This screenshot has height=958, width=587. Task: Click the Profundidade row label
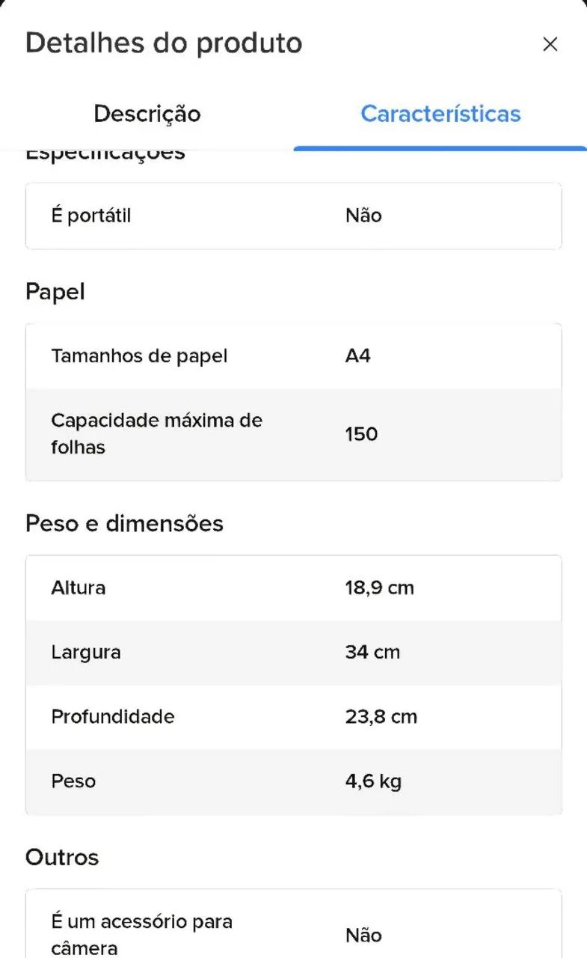tap(113, 717)
